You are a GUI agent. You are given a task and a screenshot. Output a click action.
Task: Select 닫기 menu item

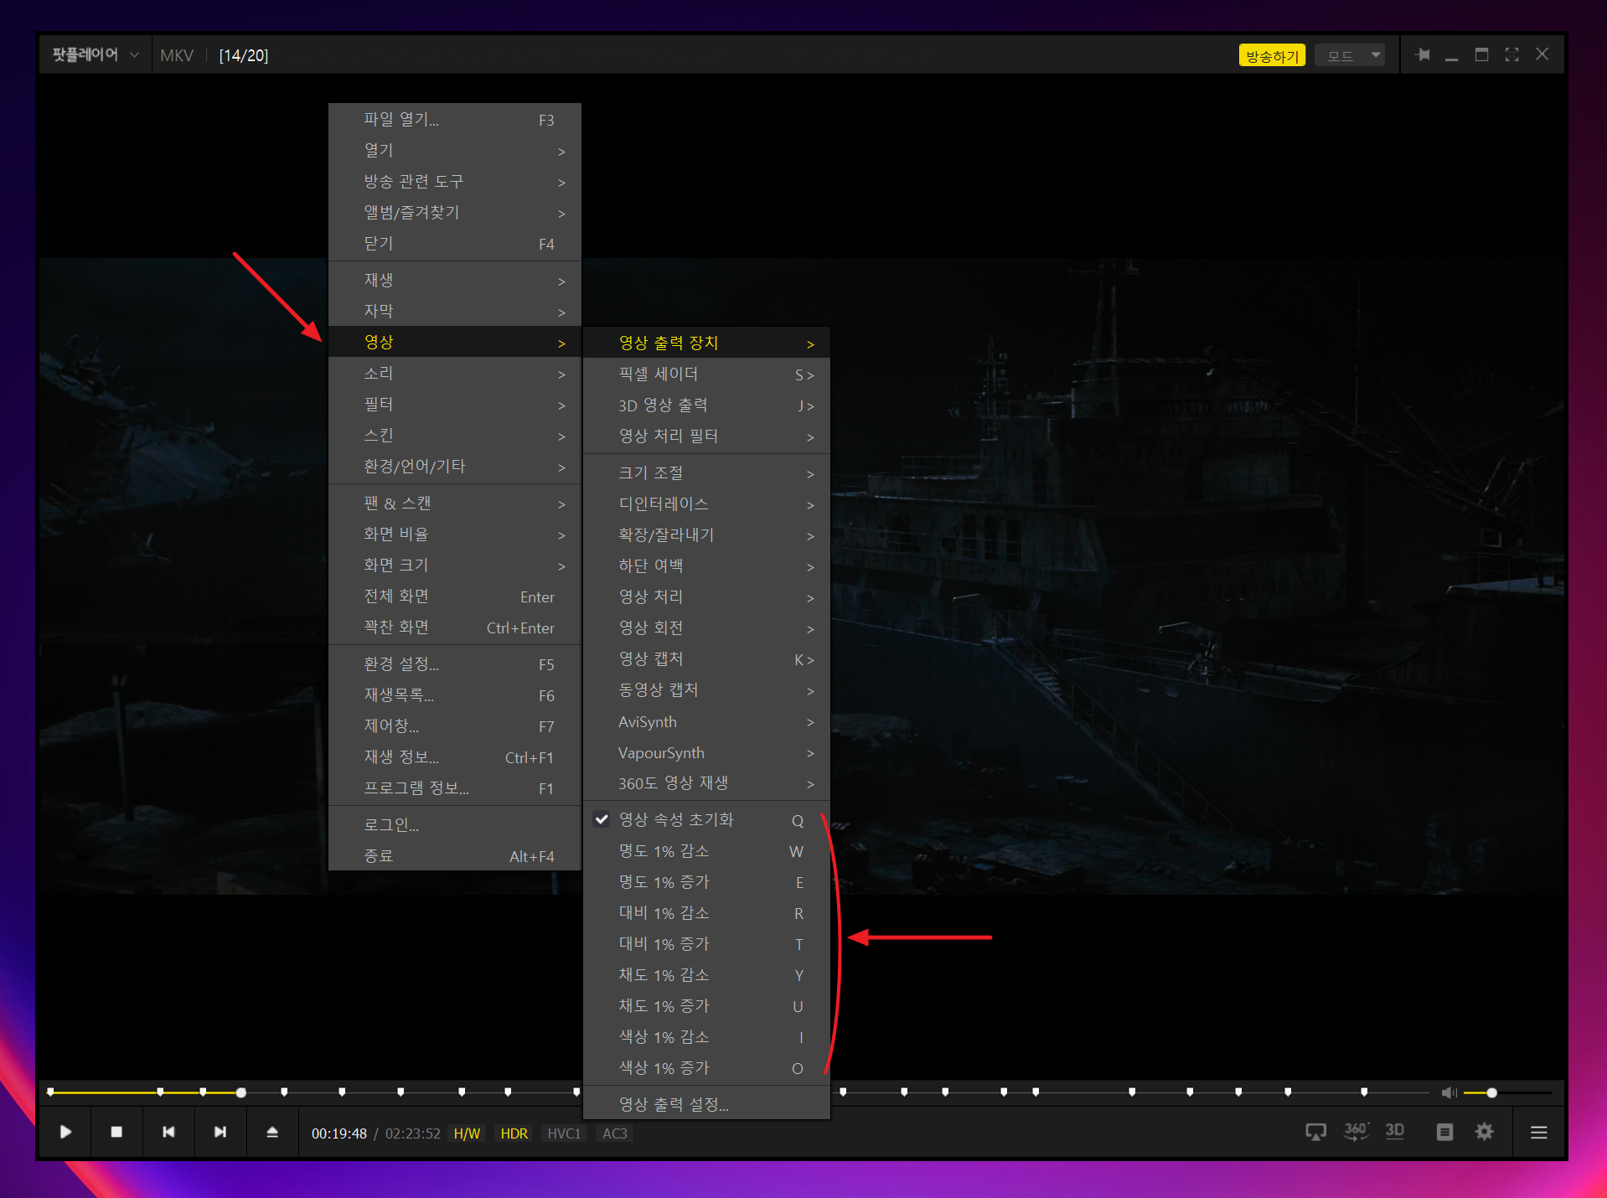click(x=455, y=244)
